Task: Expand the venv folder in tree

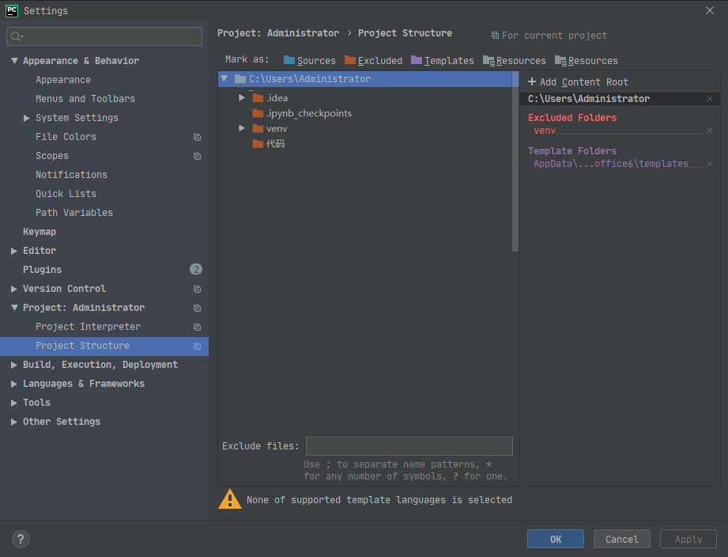Action: click(x=242, y=128)
